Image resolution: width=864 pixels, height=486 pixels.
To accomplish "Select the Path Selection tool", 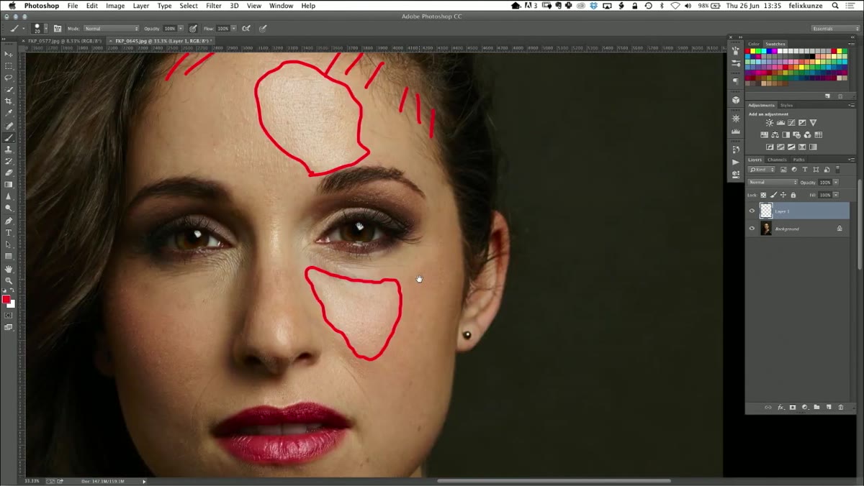I will click(9, 244).
